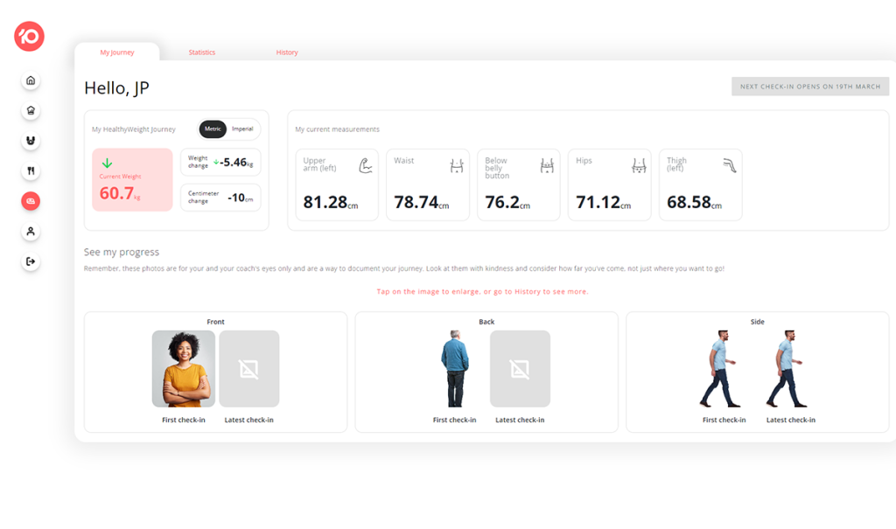This screenshot has height=529, width=896.
Task: Open the Side latest check-in photo
Action: [x=787, y=368]
